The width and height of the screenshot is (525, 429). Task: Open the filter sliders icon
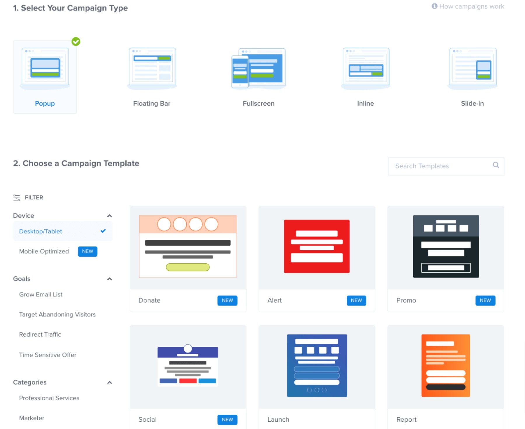17,198
